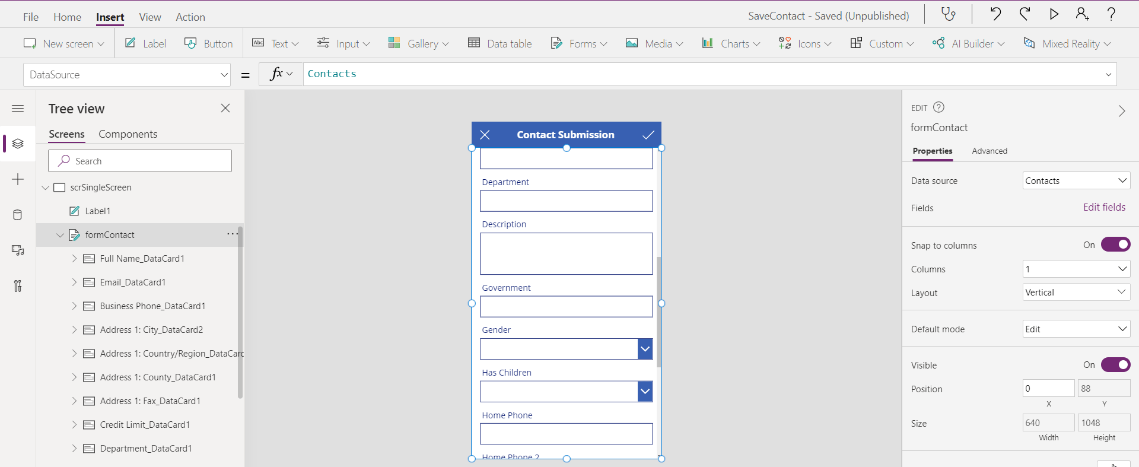1139x467 pixels.
Task: Open the Mixed Reality dropdown
Action: [x=1067, y=43]
